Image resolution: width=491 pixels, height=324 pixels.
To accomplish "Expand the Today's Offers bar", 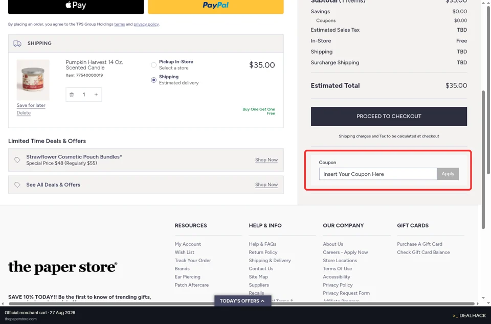I will point(242,301).
